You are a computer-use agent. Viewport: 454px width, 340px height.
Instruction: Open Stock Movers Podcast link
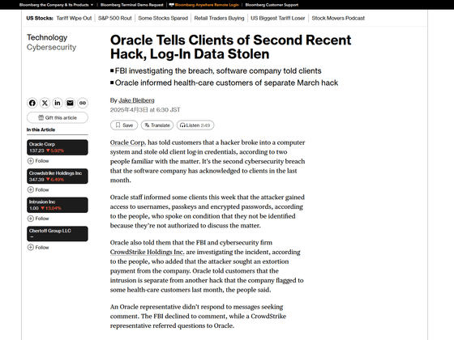pyautogui.click(x=338, y=18)
